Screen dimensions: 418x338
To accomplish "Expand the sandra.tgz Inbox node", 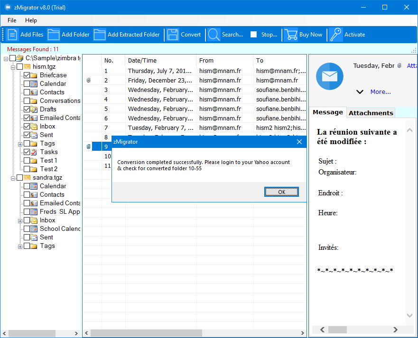I will click(20, 221).
